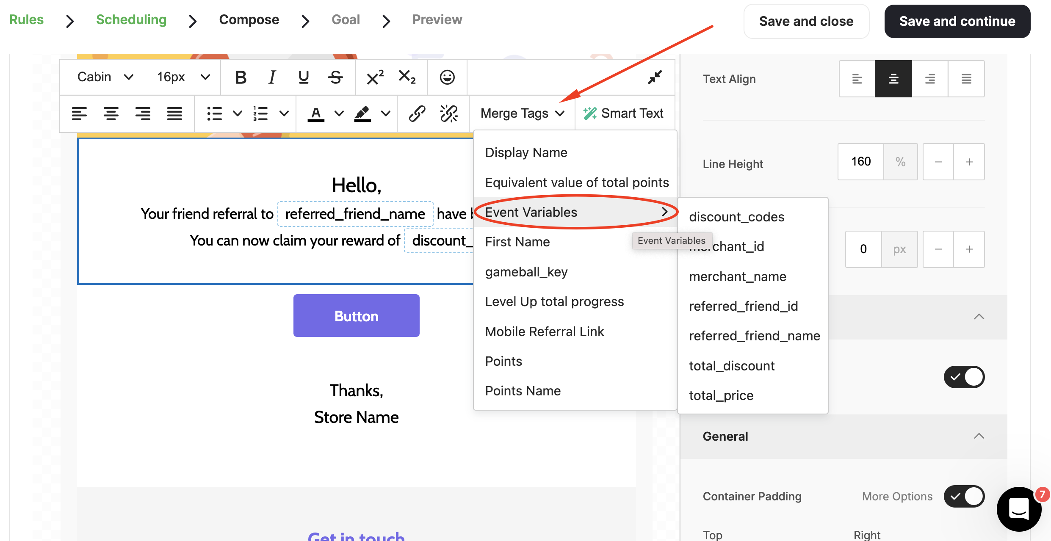Remove the link with unlink icon

[449, 113]
